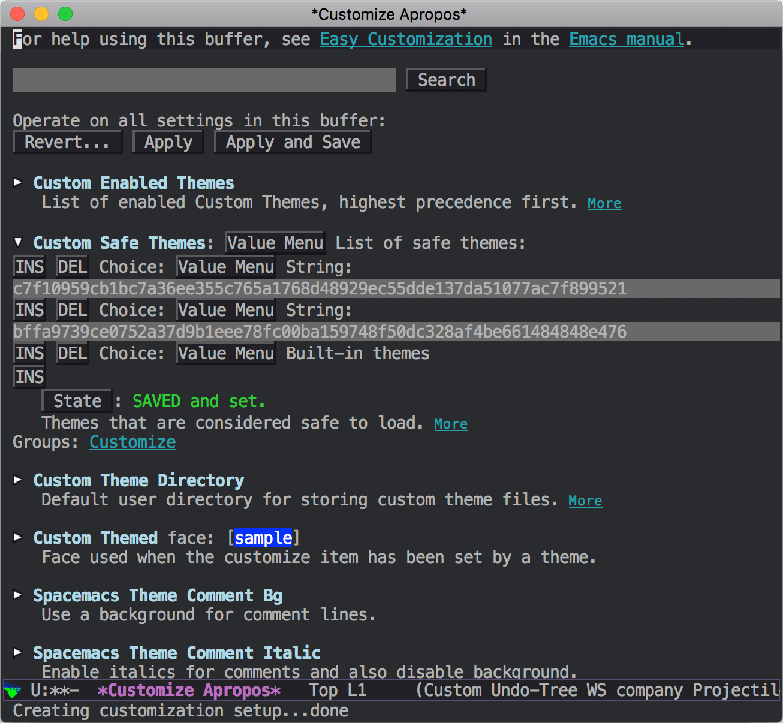Expand the Custom Enabled Themes section
The image size is (783, 723).
[x=18, y=183]
